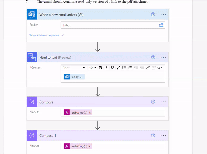Viewport: 207px width, 154px height.
Task: Click the insert hyperlink icon
Action: coord(148,68)
